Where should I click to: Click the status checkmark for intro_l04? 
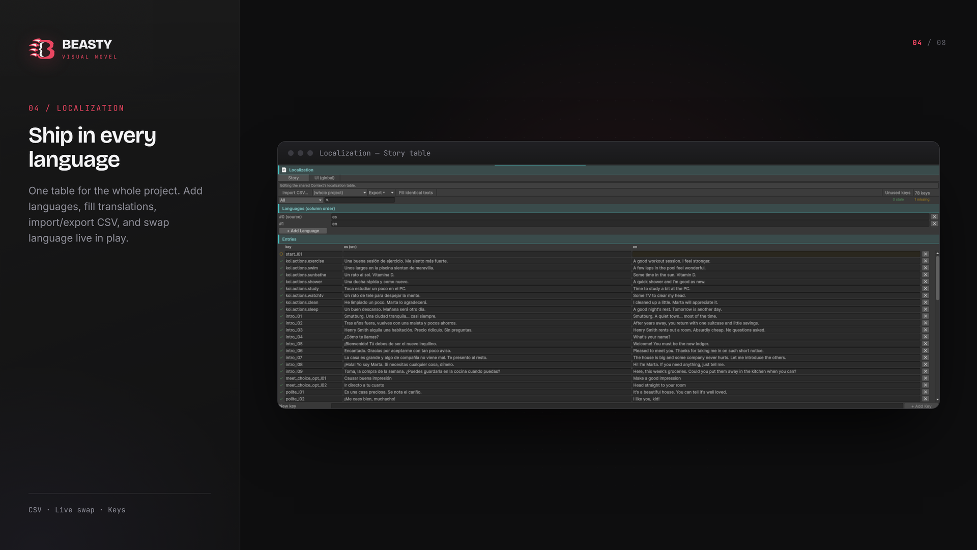(x=281, y=337)
